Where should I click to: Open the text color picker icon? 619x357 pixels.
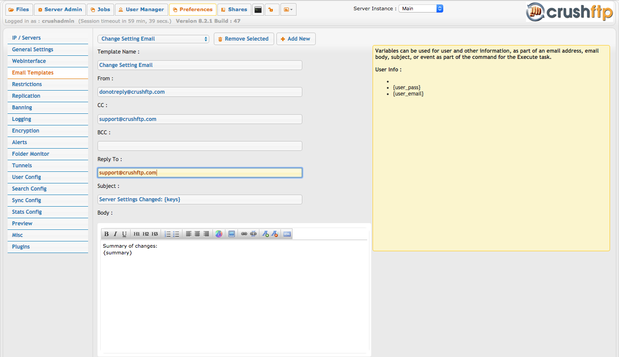[219, 234]
